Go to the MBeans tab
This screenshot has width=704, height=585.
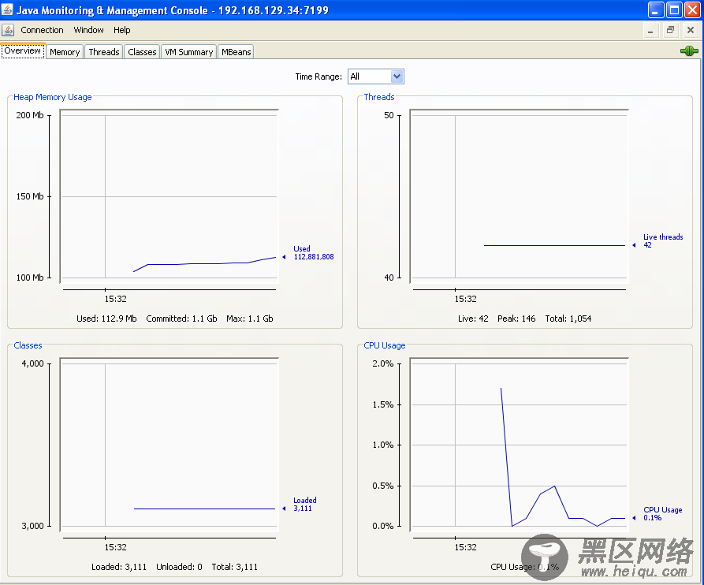[x=237, y=52]
